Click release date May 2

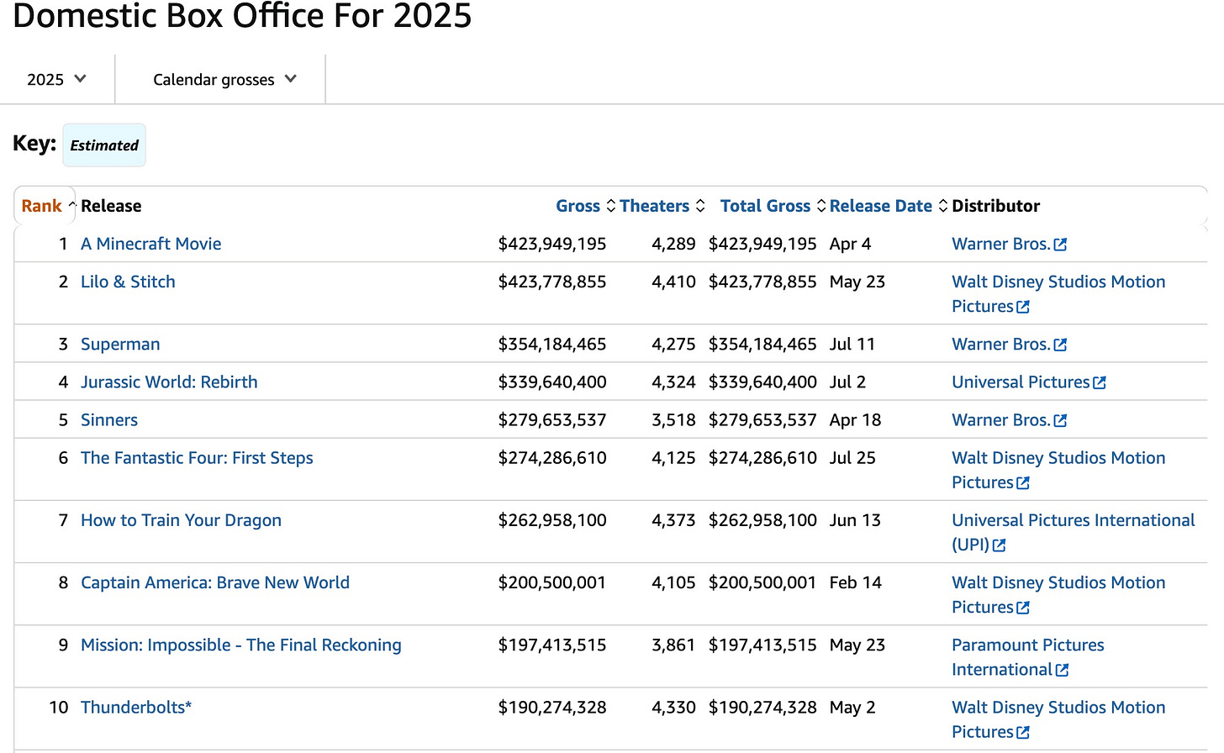pos(852,708)
